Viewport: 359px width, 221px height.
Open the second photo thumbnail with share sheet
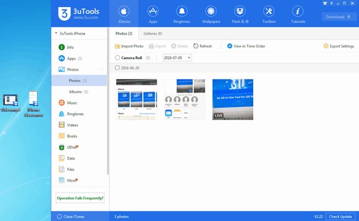point(184,99)
